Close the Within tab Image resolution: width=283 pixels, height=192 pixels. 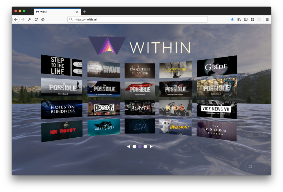77,12
